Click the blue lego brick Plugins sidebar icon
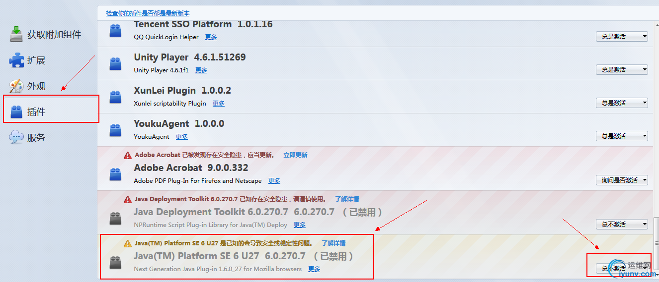Viewport: 659px width, 282px height. (16, 112)
